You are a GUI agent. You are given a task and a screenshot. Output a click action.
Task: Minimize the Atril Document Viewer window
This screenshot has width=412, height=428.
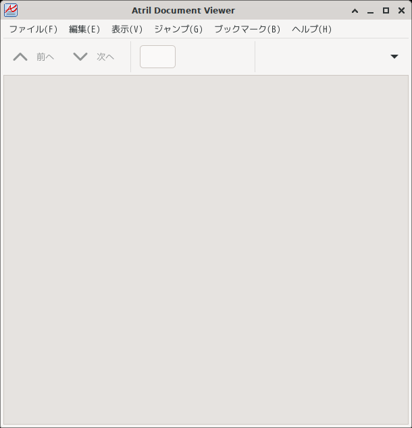point(371,11)
